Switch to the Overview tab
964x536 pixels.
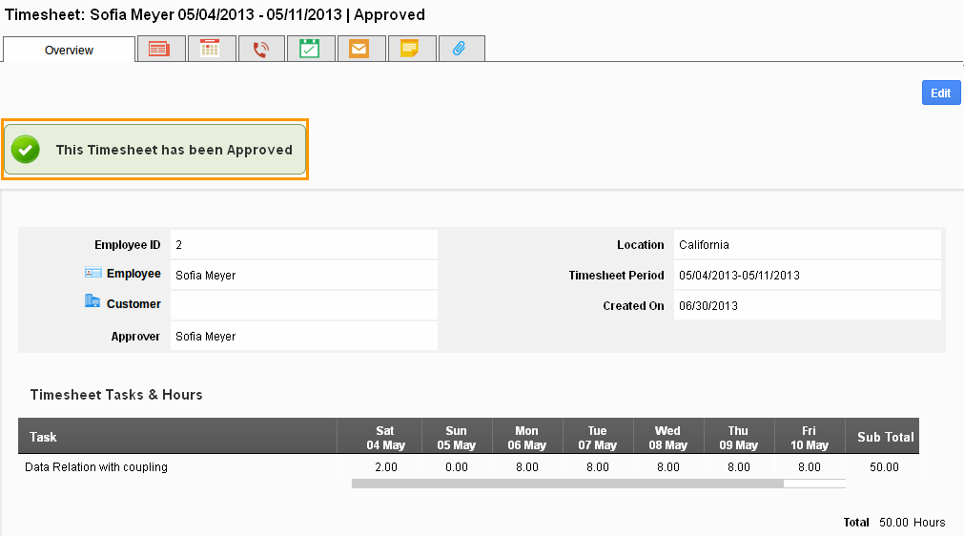[69, 50]
